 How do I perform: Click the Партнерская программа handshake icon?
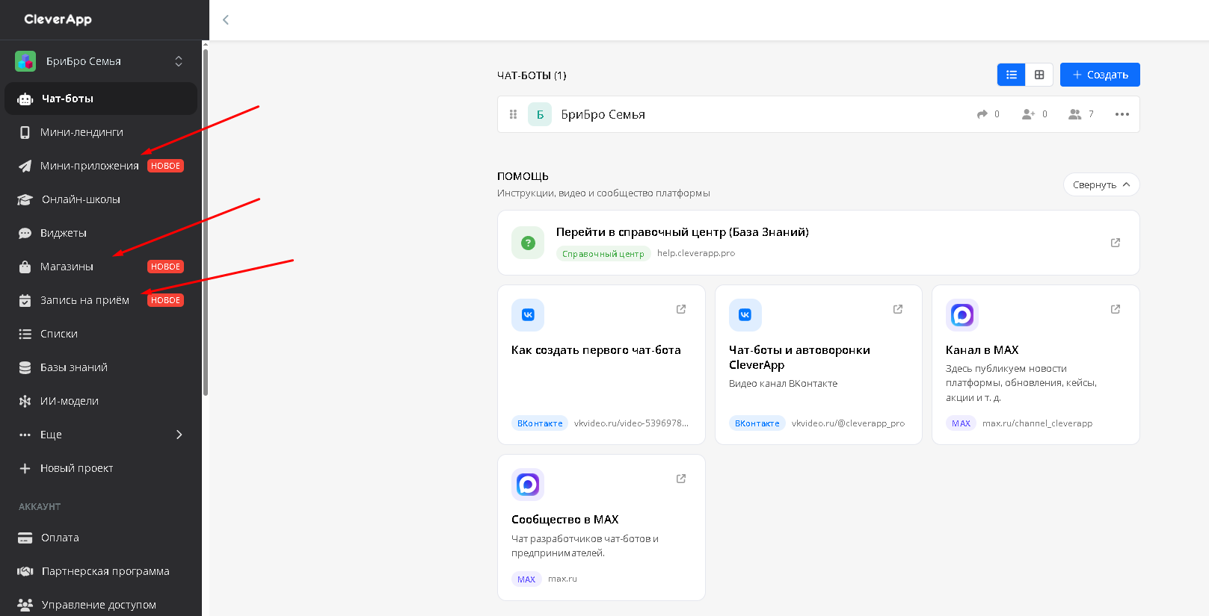pyautogui.click(x=25, y=571)
